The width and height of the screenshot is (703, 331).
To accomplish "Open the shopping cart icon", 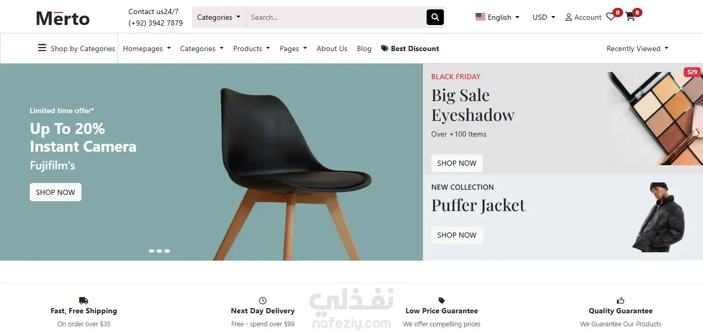I will tap(630, 17).
